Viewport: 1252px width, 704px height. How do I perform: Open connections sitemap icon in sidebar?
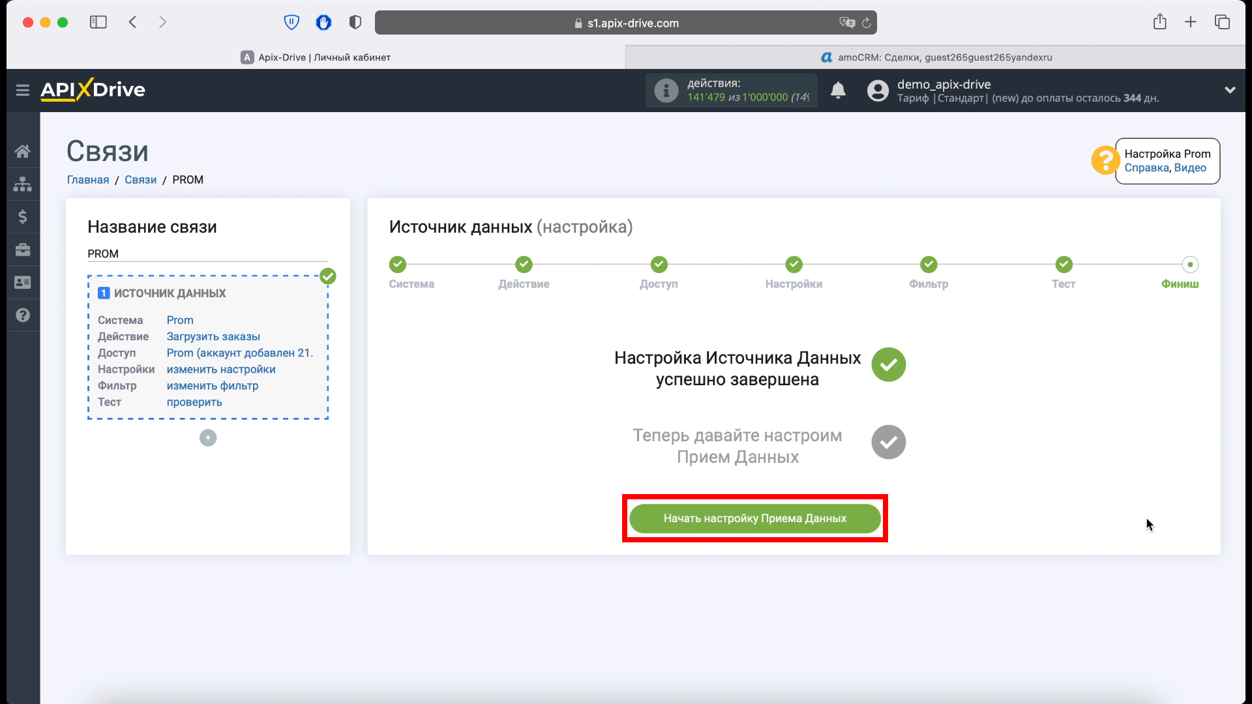click(x=23, y=184)
